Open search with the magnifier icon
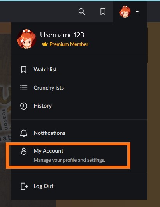160x207 pixels. 82,12
